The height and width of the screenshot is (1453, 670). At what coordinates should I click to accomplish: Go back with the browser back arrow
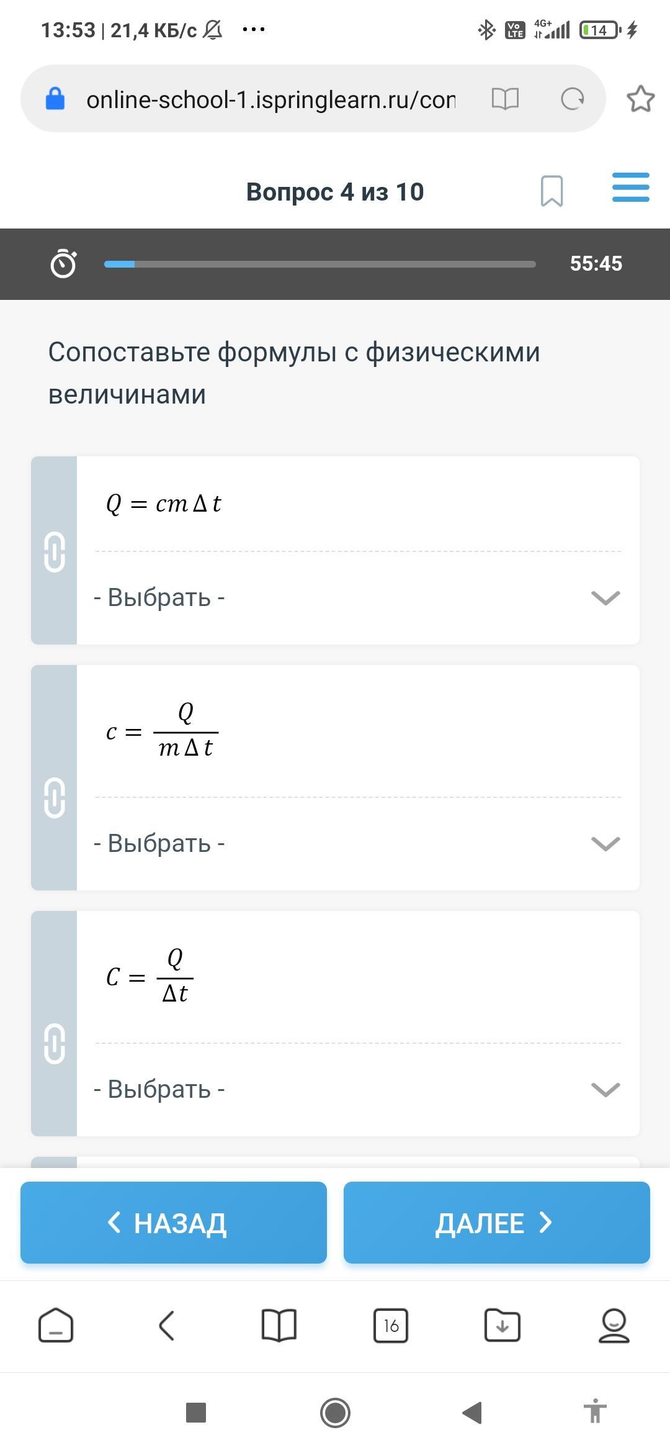click(167, 1326)
